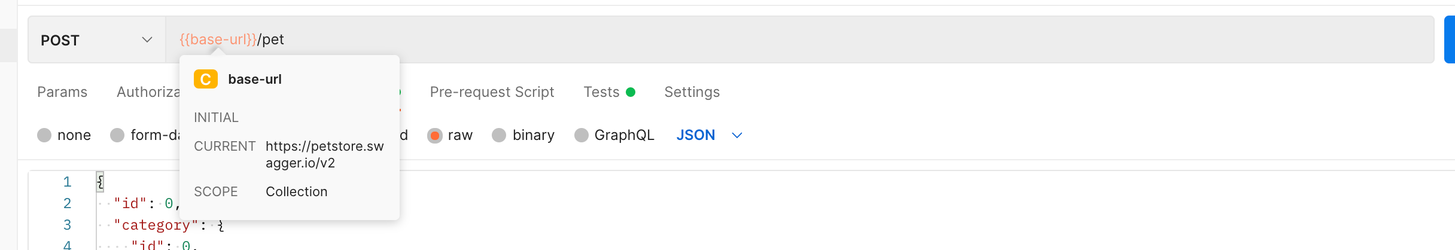Click the chevron beside JSON
1455x250 pixels.
(737, 135)
